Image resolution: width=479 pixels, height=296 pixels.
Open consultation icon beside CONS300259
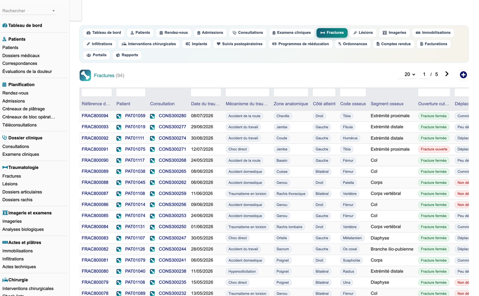click(152, 194)
